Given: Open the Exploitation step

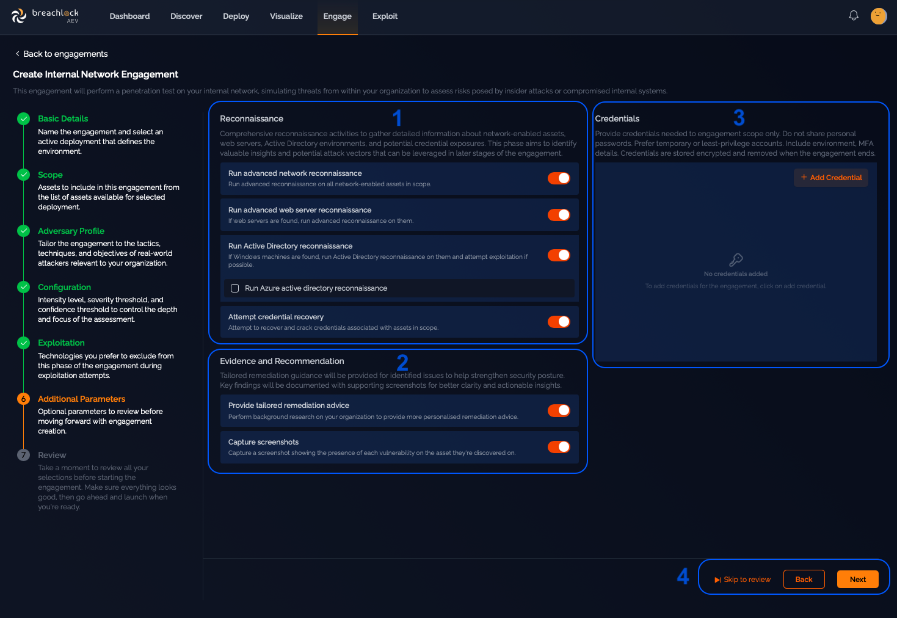Looking at the screenshot, I should click(61, 343).
